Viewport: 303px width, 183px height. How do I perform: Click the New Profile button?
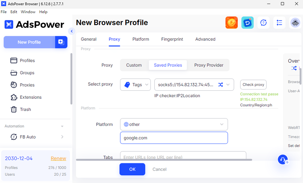click(x=29, y=42)
